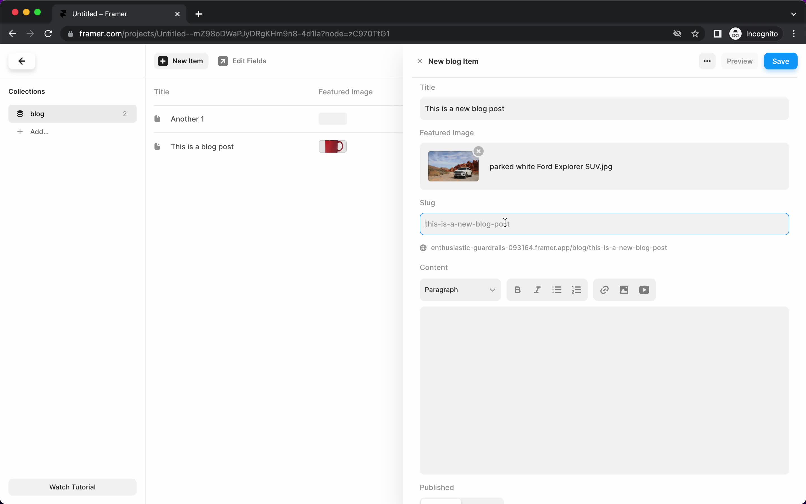Click the italic formatting icon
The width and height of the screenshot is (806, 504).
click(537, 290)
